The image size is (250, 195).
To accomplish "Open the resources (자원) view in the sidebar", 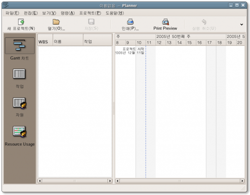I will tap(20, 103).
